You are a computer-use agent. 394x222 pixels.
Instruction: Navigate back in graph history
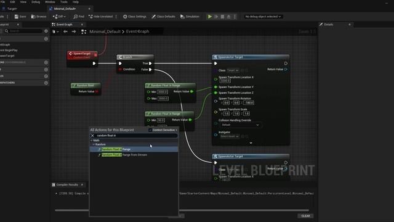(x=65, y=31)
